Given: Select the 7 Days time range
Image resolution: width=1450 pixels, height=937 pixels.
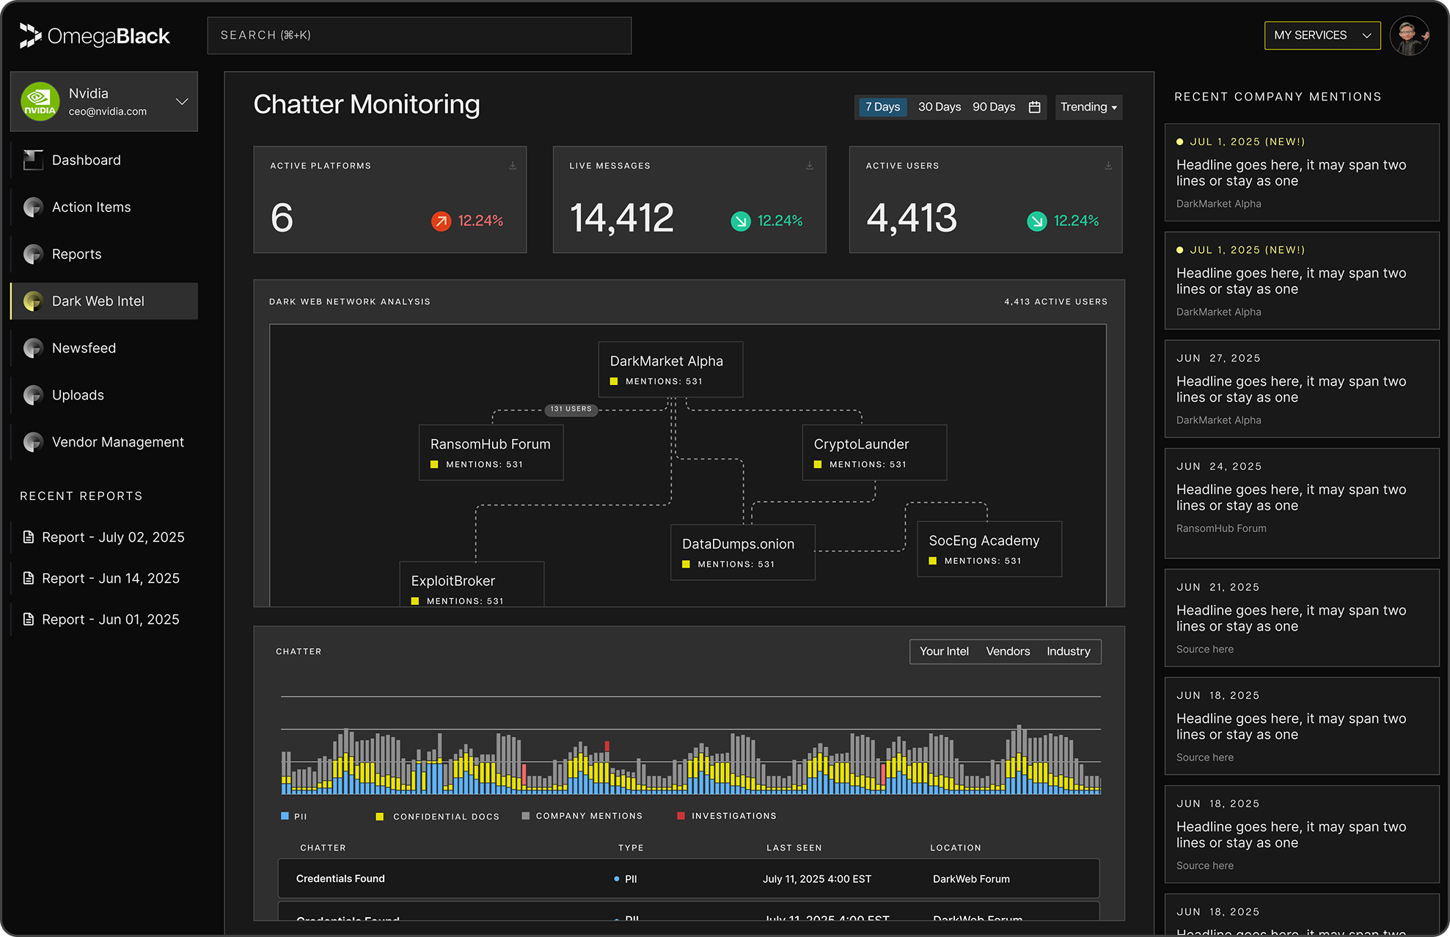Looking at the screenshot, I should tap(882, 107).
